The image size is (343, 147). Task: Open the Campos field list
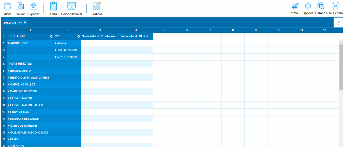tap(321, 6)
